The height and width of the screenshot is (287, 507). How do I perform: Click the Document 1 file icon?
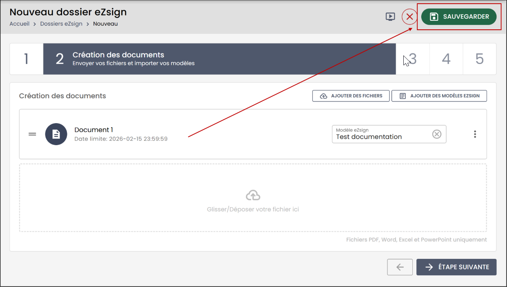point(56,134)
